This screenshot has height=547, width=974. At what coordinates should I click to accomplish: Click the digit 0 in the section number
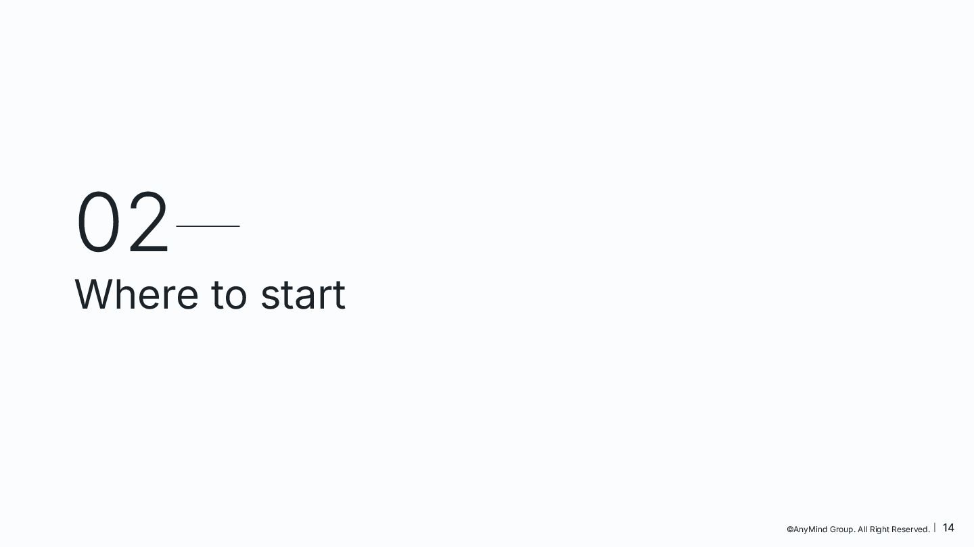[x=98, y=222]
